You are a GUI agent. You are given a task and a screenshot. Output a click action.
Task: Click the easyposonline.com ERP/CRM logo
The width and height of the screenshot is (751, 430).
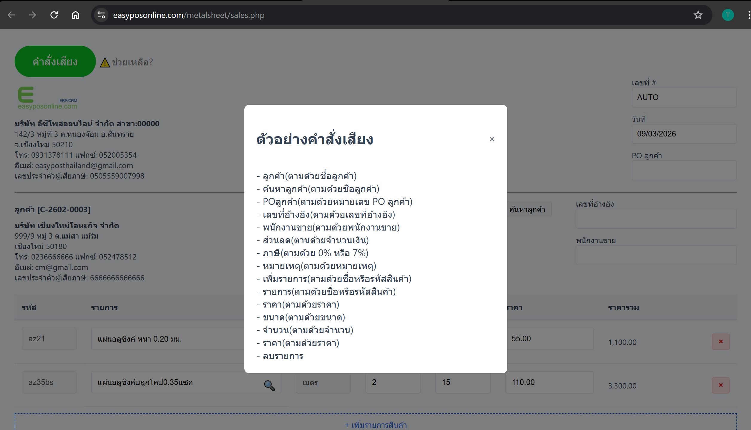[x=47, y=98]
